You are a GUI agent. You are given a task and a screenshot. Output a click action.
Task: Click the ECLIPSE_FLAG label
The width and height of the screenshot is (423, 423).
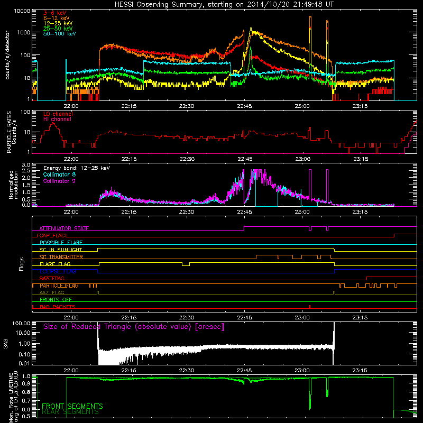pos(58,271)
